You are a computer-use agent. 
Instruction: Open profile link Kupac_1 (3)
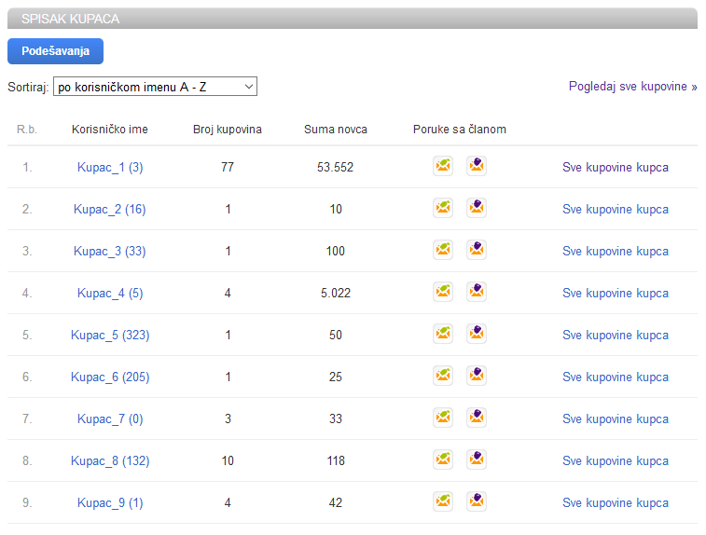coord(110,168)
